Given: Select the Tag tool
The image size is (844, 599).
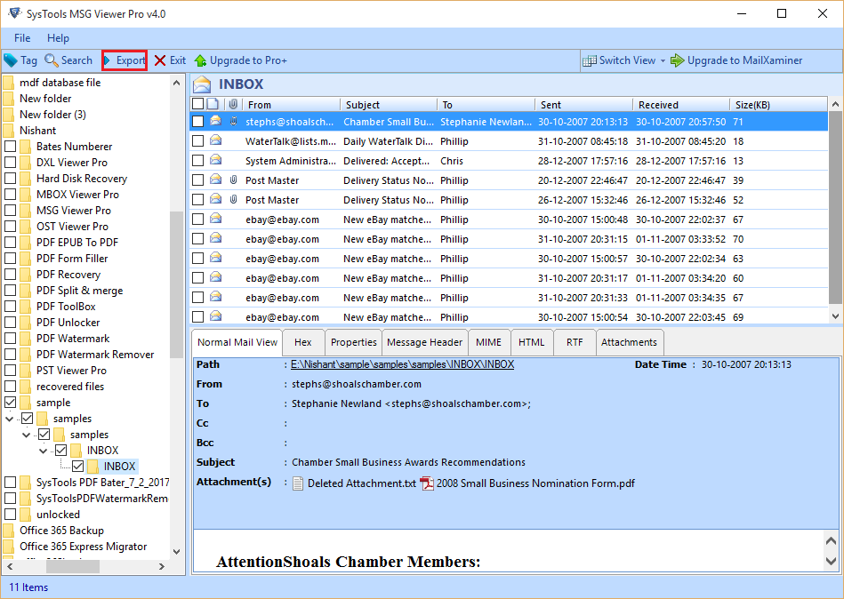Looking at the screenshot, I should pyautogui.click(x=20, y=60).
